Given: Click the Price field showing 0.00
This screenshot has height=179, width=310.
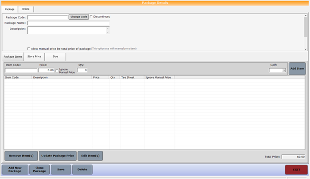Looking at the screenshot, I should pos(46,70).
